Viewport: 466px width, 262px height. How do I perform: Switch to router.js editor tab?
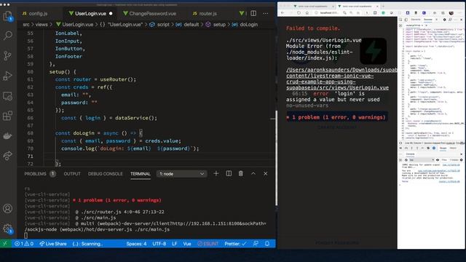pos(208,13)
